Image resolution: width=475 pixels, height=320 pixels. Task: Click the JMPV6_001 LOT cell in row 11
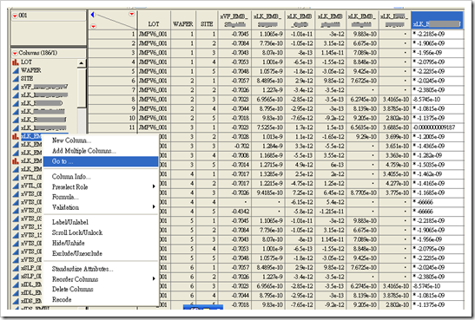tap(154, 127)
